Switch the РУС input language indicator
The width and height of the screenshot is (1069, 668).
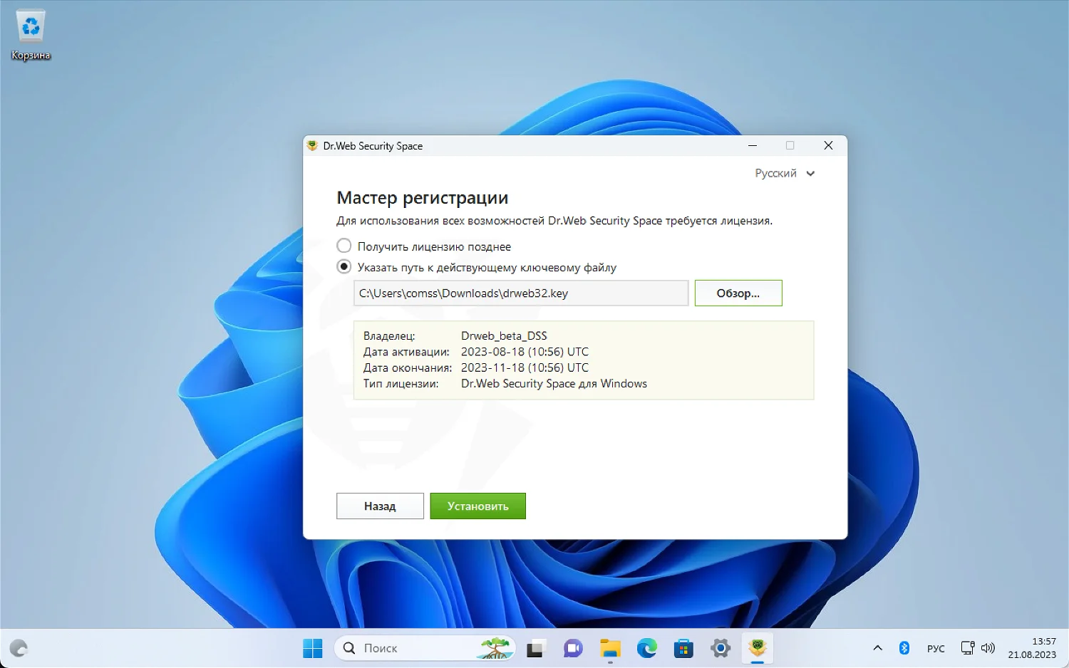point(936,648)
